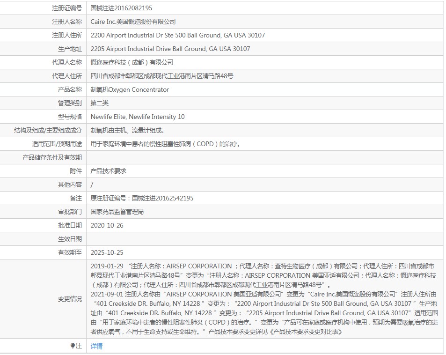
Task: Click the 代理人住所 label
Action: (x=67, y=76)
